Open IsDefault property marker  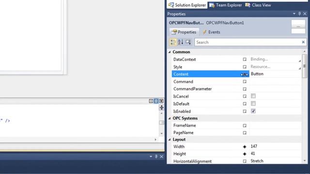(x=245, y=104)
